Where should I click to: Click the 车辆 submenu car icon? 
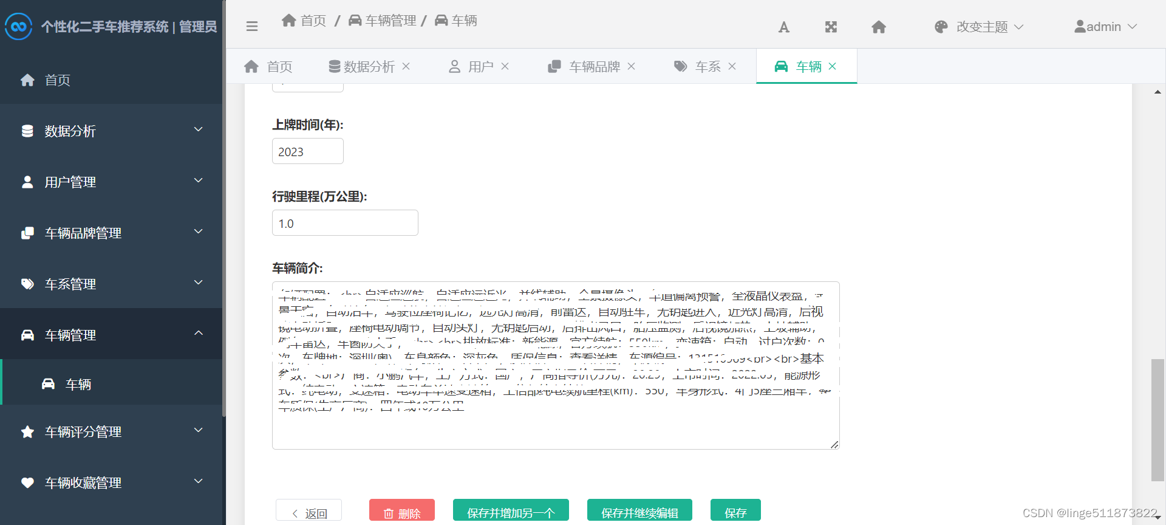click(48, 384)
